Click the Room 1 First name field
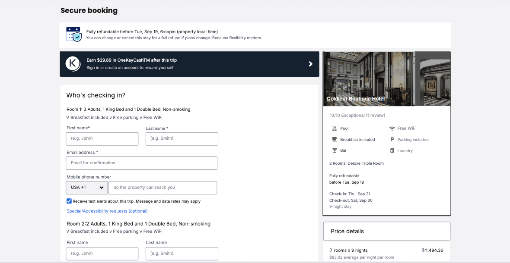The width and height of the screenshot is (510, 263). (x=102, y=138)
